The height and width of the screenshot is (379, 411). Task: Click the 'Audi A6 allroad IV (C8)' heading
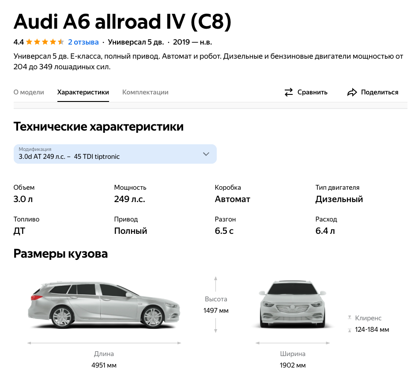click(x=122, y=22)
